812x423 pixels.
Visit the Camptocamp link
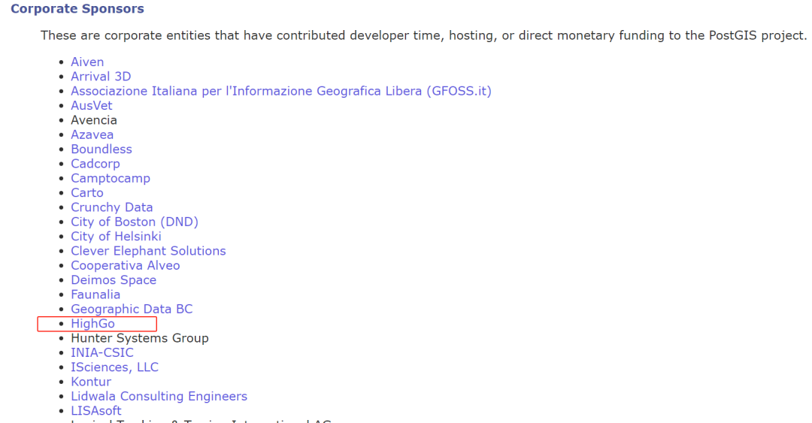(111, 179)
